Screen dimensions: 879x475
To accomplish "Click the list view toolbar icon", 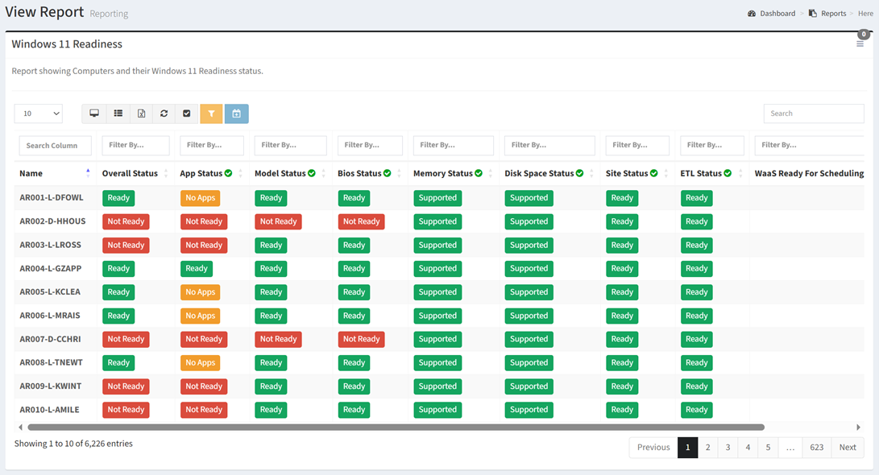I will click(x=118, y=114).
